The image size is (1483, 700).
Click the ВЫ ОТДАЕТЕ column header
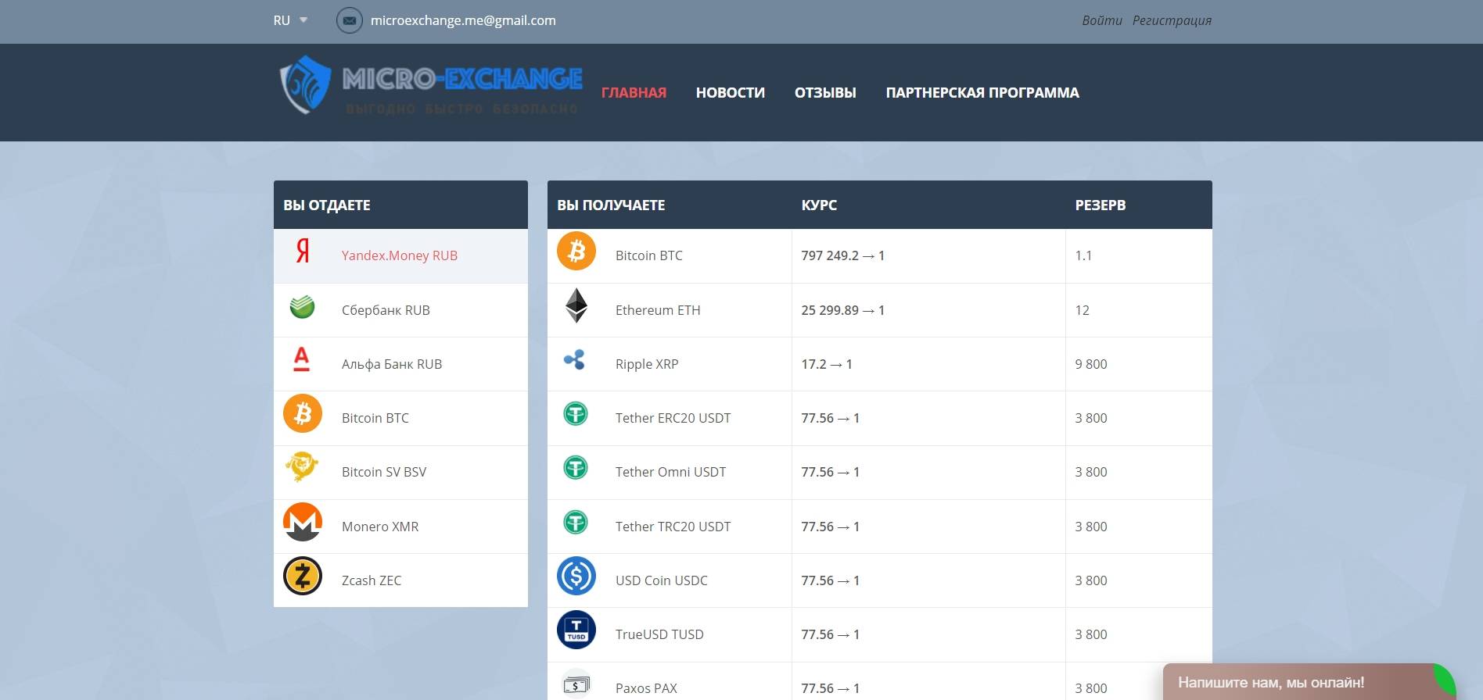[327, 205]
